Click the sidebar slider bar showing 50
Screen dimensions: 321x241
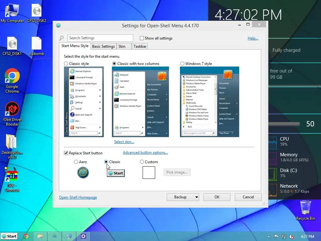[x=284, y=124]
